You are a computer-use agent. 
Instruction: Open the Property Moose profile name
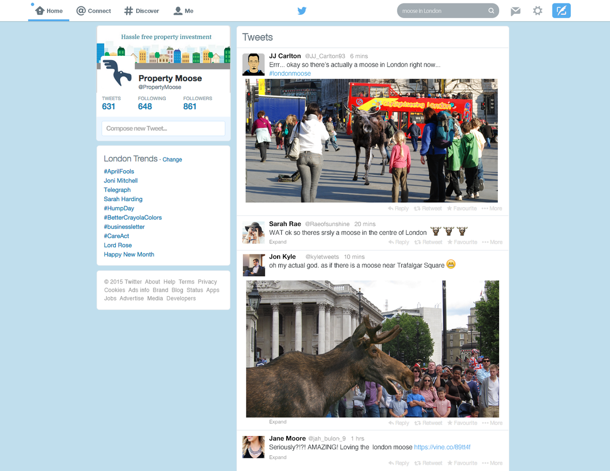point(170,78)
